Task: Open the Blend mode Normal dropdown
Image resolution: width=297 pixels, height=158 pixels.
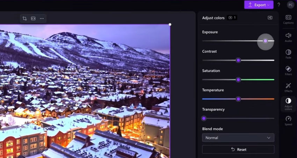Action: pos(238,138)
